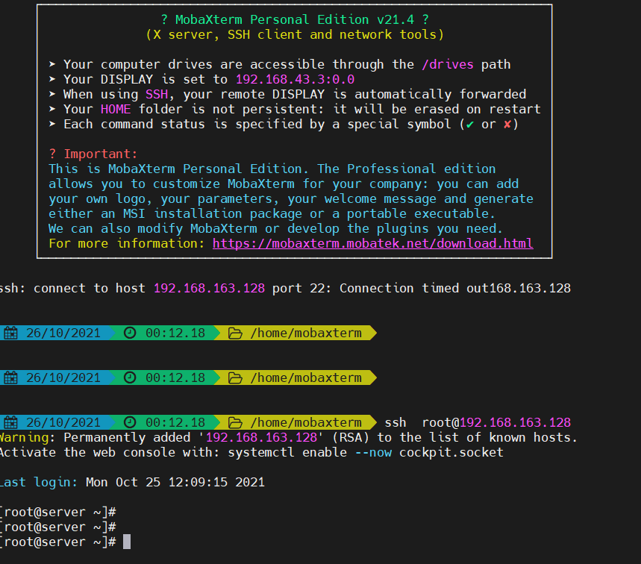
Task: Click the red "? Important:" heading
Action: [93, 154]
